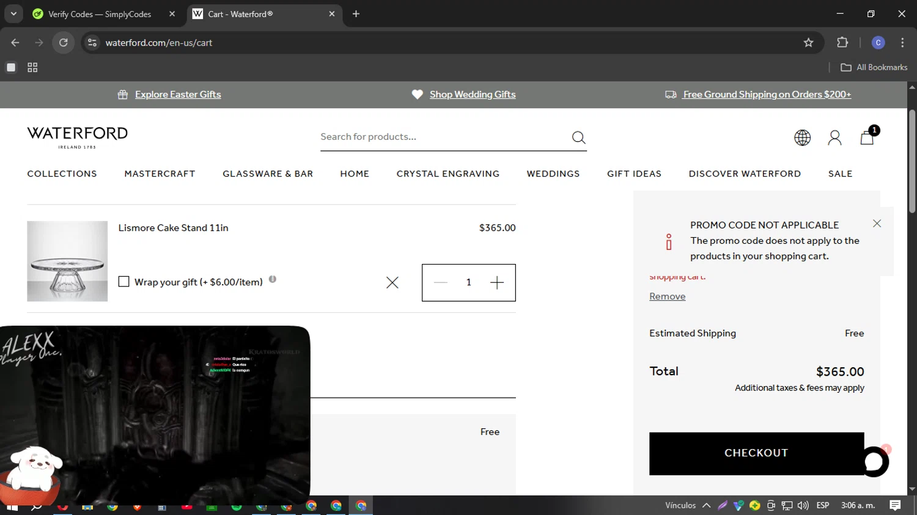Remove Lismore Cake Stand with X icon

click(392, 282)
